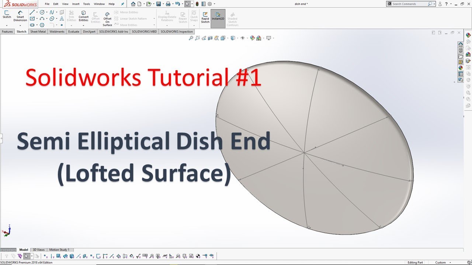The image size is (472, 265).
Task: Select the Corner Rectangle tool
Action: tap(32, 18)
